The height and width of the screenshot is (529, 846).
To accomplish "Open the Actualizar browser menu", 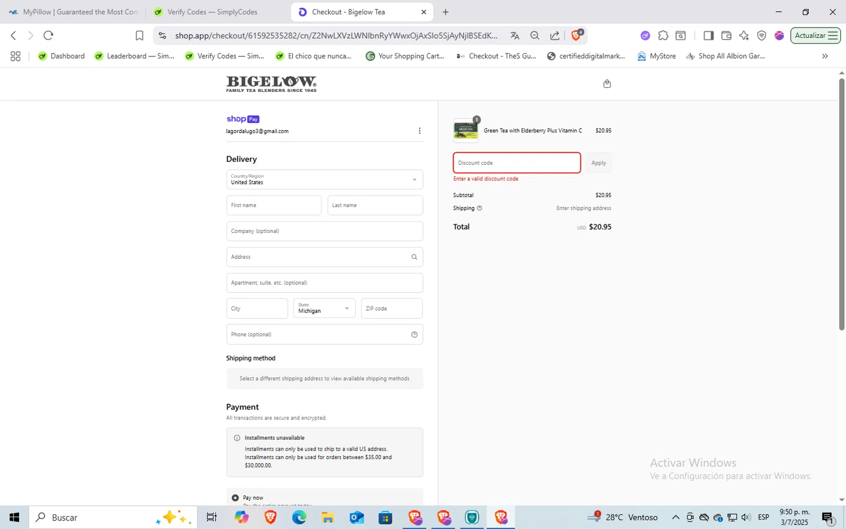I will [x=816, y=36].
